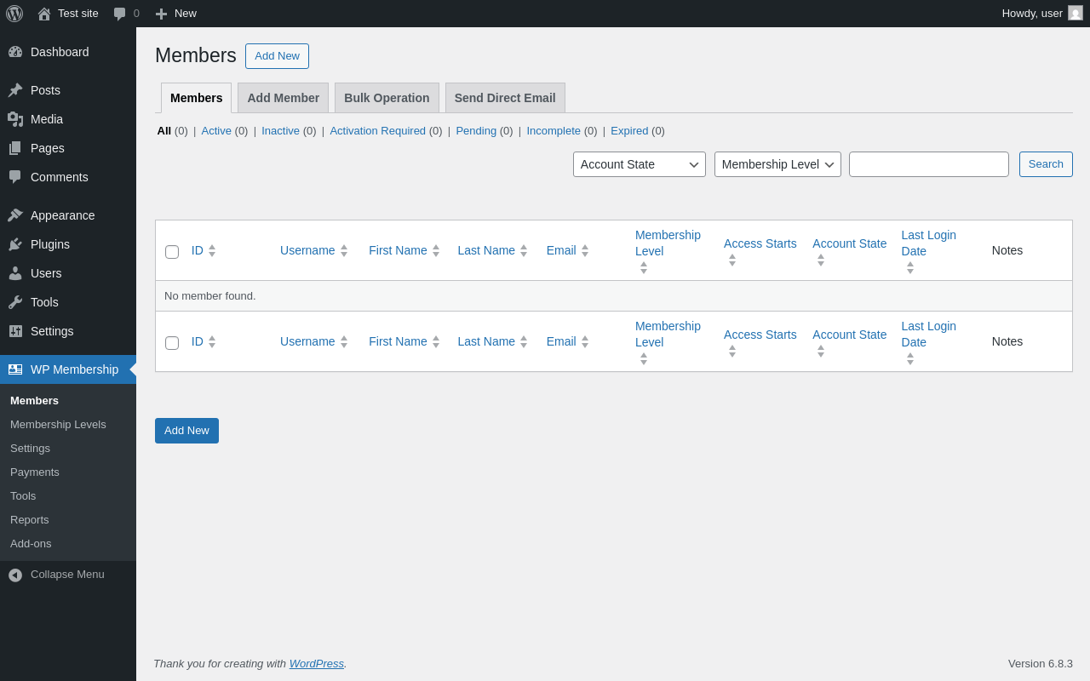Open the Account State filter dropdown
The height and width of the screenshot is (681, 1090).
point(640,164)
